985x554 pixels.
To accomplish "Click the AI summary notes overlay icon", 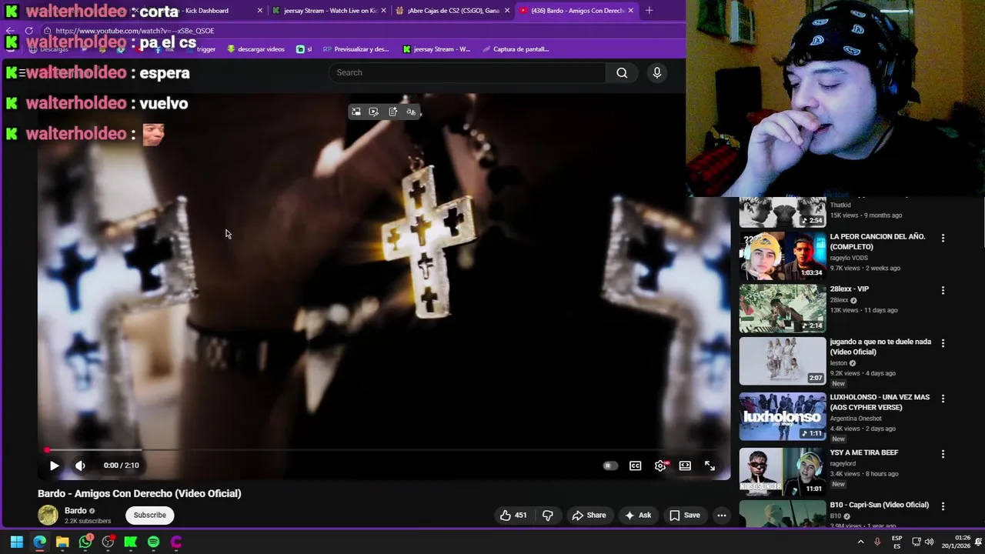I will [392, 112].
